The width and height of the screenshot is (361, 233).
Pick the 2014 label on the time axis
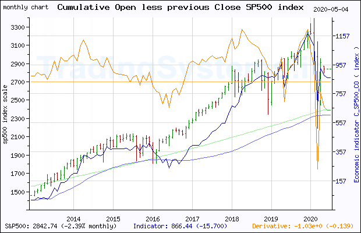73,218
